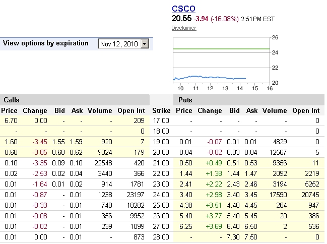Click put open interest 20745
This screenshot has width=327, height=244.
(x=310, y=195)
